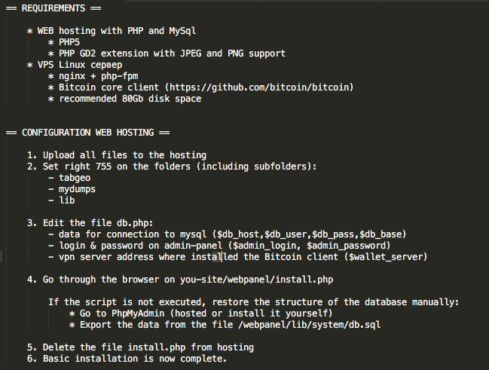Viewport: 489px width, 370px height.
Task: Click the mydumps folder entry
Action: pyautogui.click(x=72, y=189)
